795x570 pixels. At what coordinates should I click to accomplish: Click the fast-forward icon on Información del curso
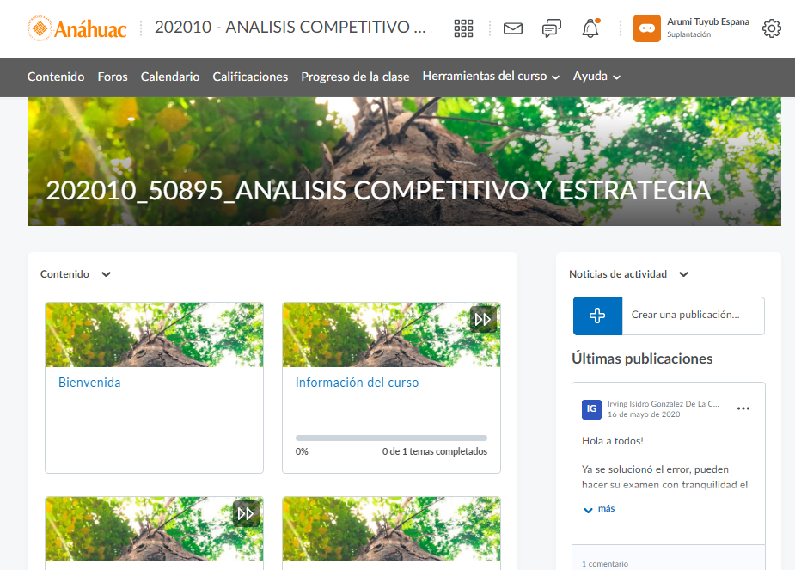coord(483,319)
